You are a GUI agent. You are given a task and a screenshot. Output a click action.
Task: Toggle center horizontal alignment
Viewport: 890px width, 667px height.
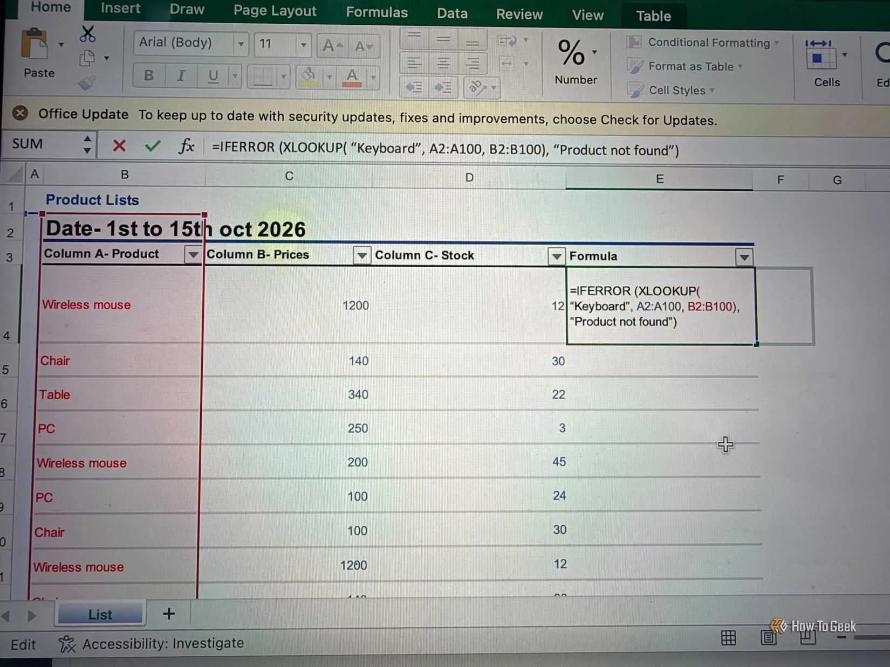(x=443, y=64)
